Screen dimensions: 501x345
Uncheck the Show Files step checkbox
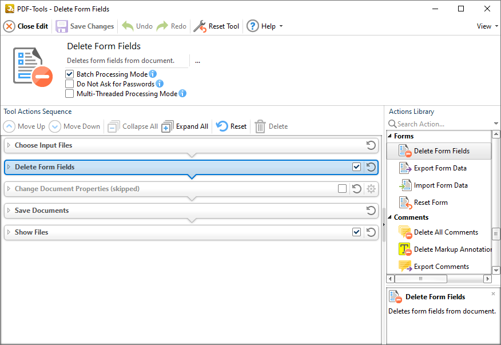(356, 232)
